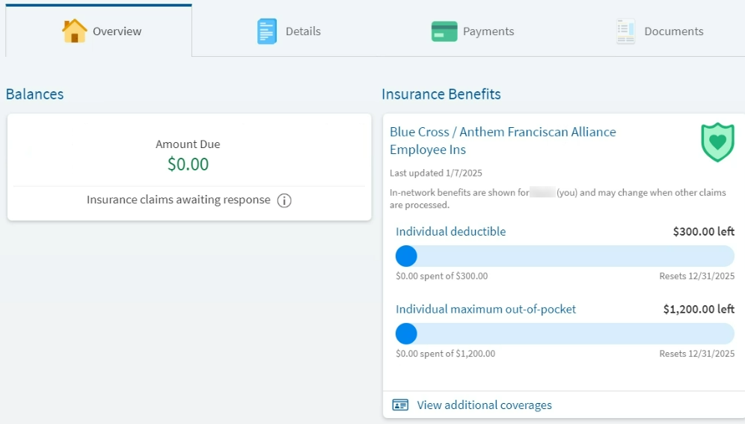Click the green credit card Payments icon
Screen dimensions: 745x424
[444, 31]
